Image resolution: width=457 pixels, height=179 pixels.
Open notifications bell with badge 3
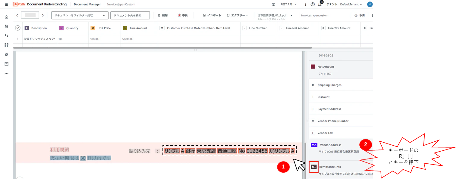tap(320, 4)
